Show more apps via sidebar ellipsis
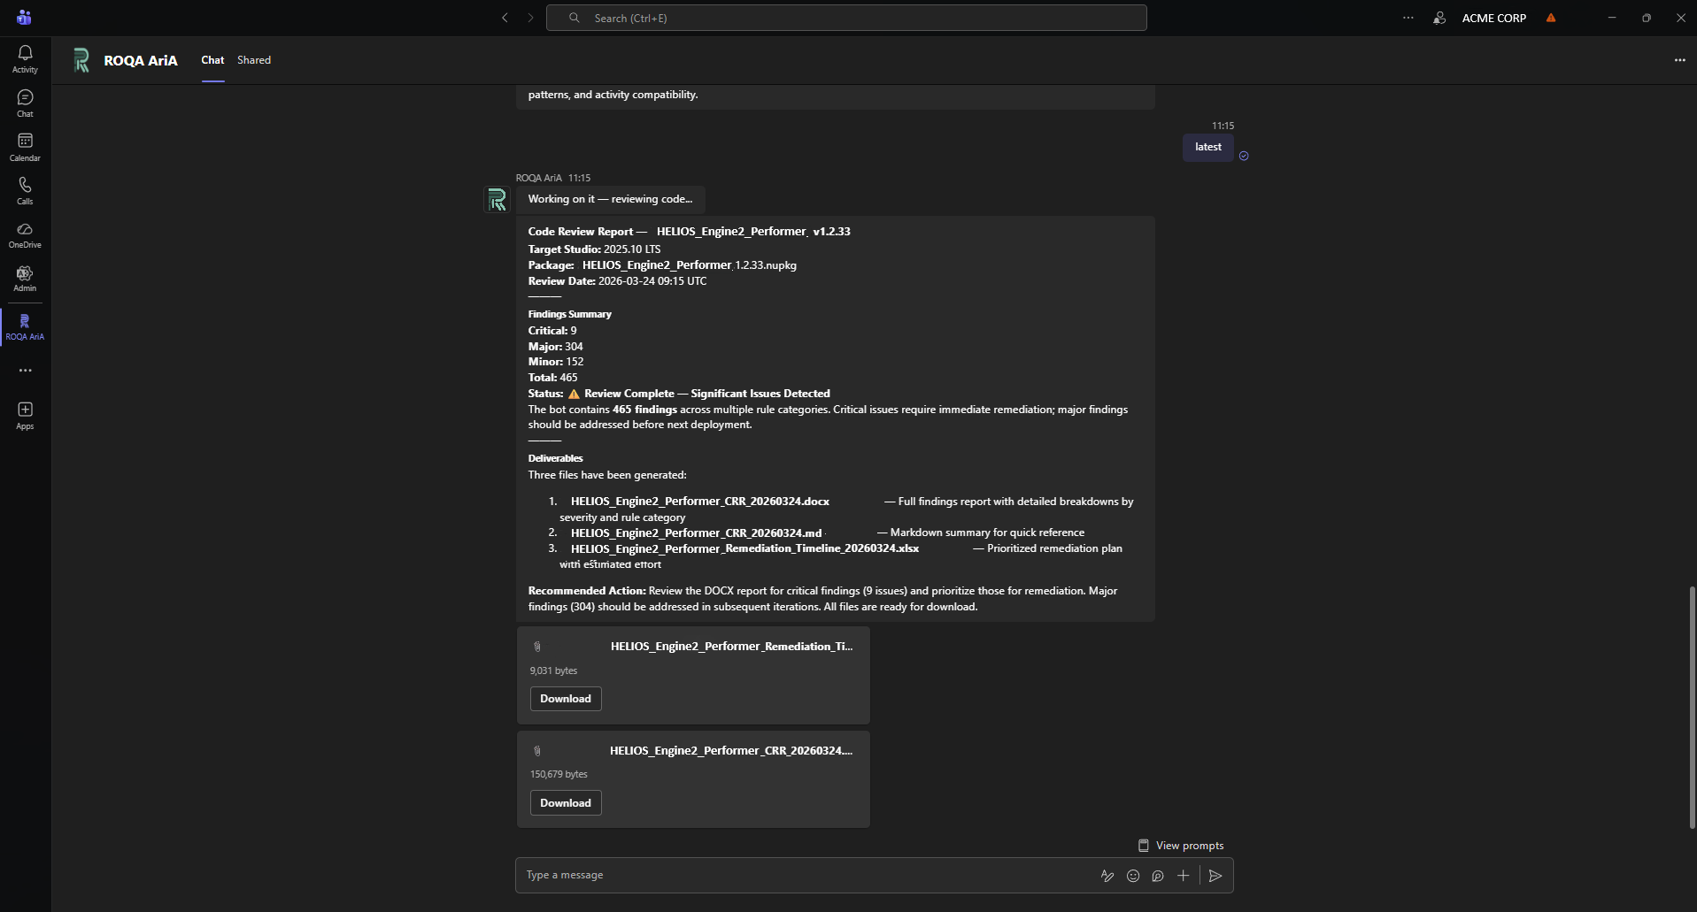Screen dimensions: 1697x912 coord(25,371)
